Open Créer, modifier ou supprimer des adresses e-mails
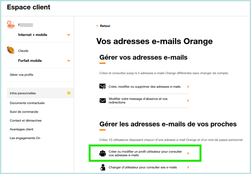 click(144, 87)
